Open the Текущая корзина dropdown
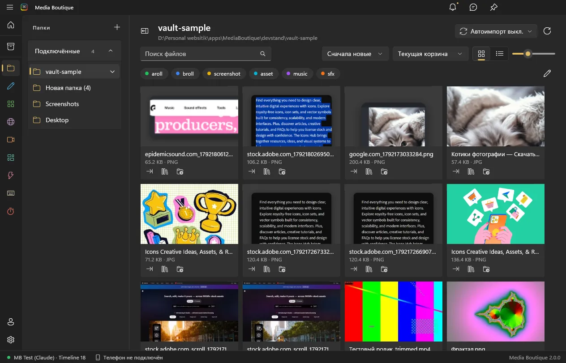Image resolution: width=566 pixels, height=363 pixels. point(430,54)
